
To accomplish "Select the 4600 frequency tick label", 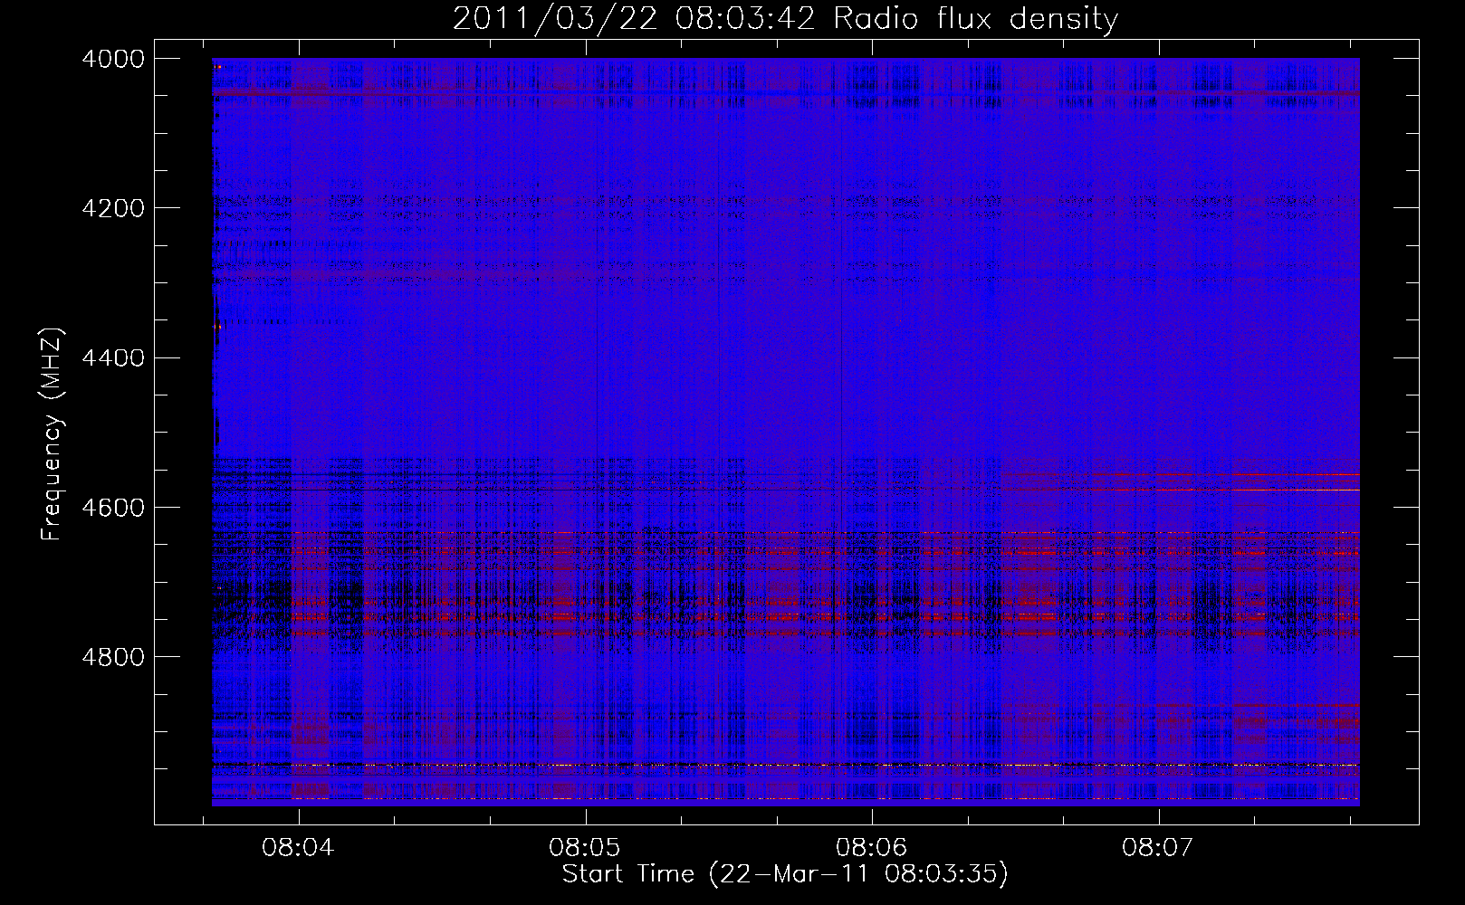I will [113, 508].
